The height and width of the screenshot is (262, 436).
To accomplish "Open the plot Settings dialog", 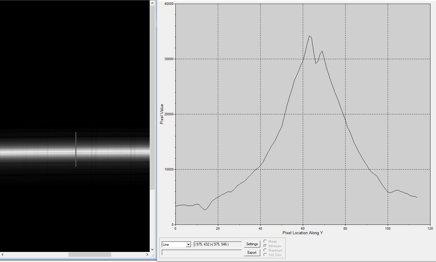I will [x=252, y=244].
